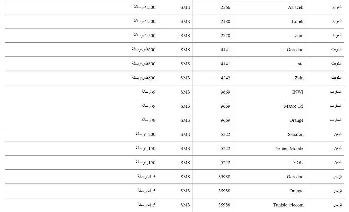
Task: Click SMS cell in Tunisie telecom row
Action: [x=185, y=205]
